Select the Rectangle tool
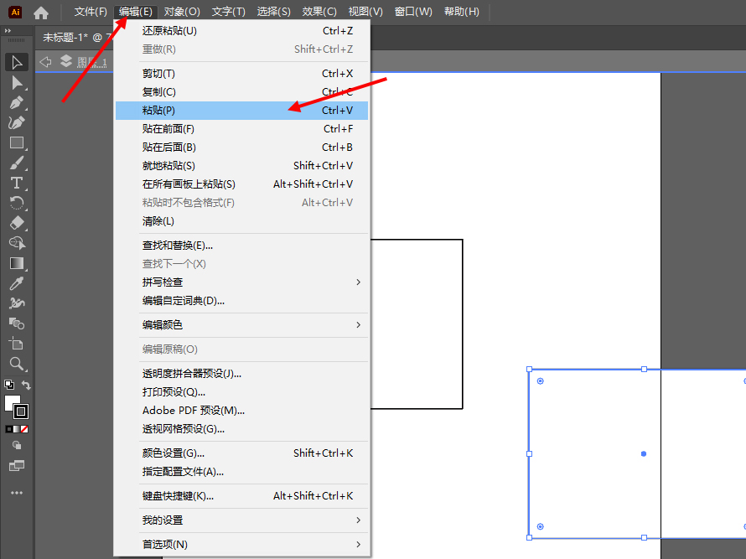This screenshot has height=559, width=746. click(17, 142)
